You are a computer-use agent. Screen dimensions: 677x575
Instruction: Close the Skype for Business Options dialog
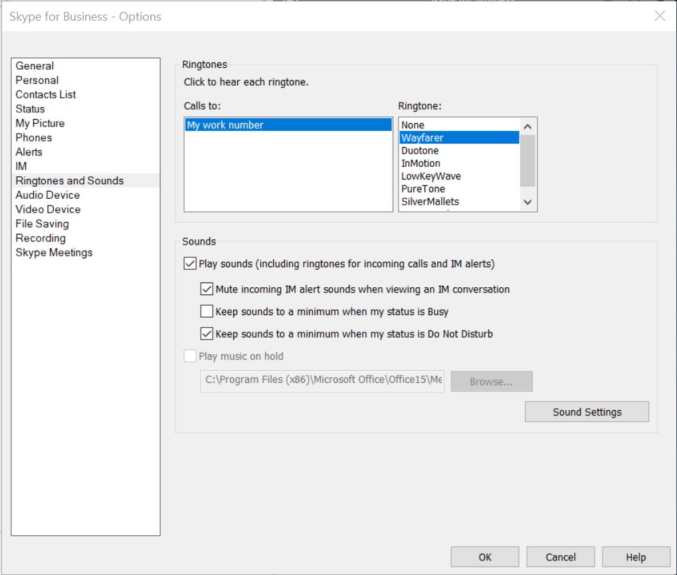(660, 16)
